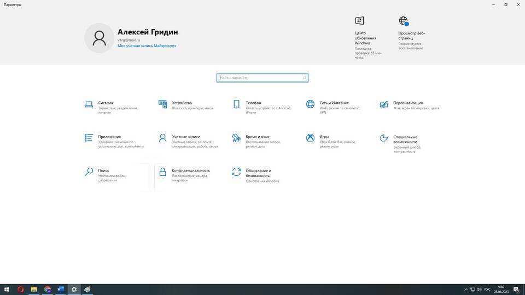The image size is (525, 295).
Task: Open Специальные возможности settings
Action: [x=405, y=140]
